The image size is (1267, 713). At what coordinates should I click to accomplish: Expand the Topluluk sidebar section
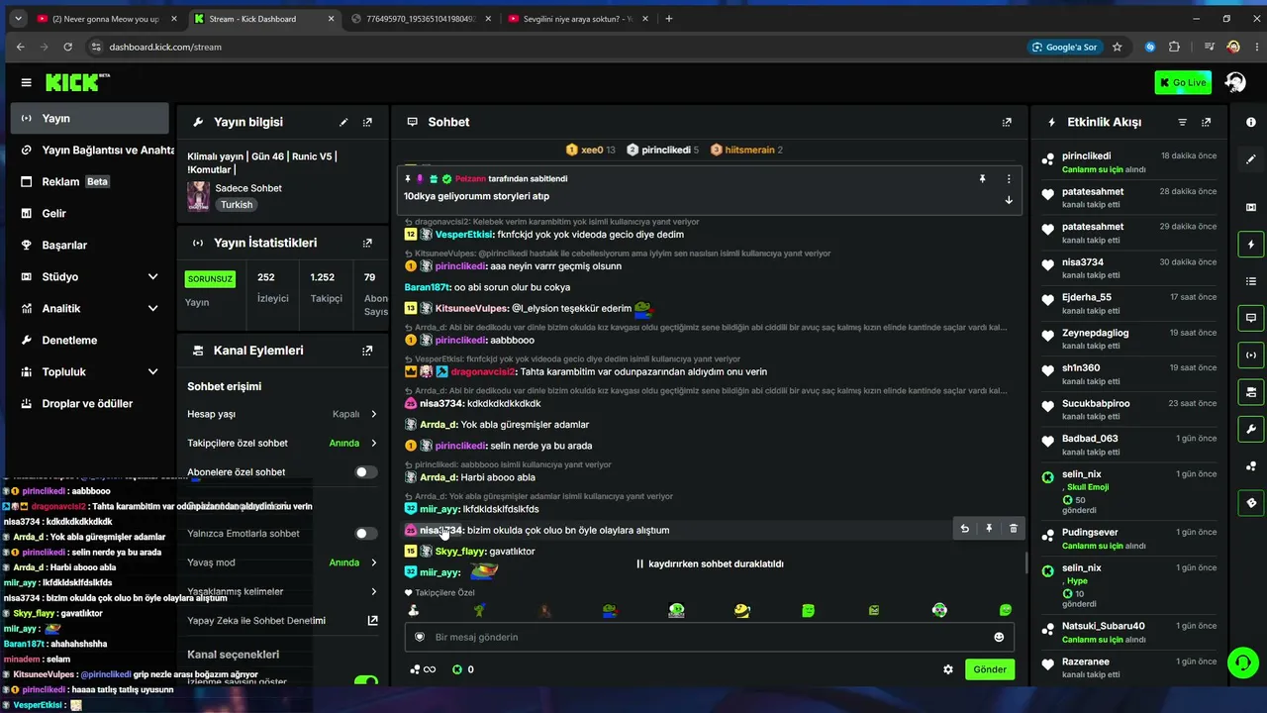[152, 371]
